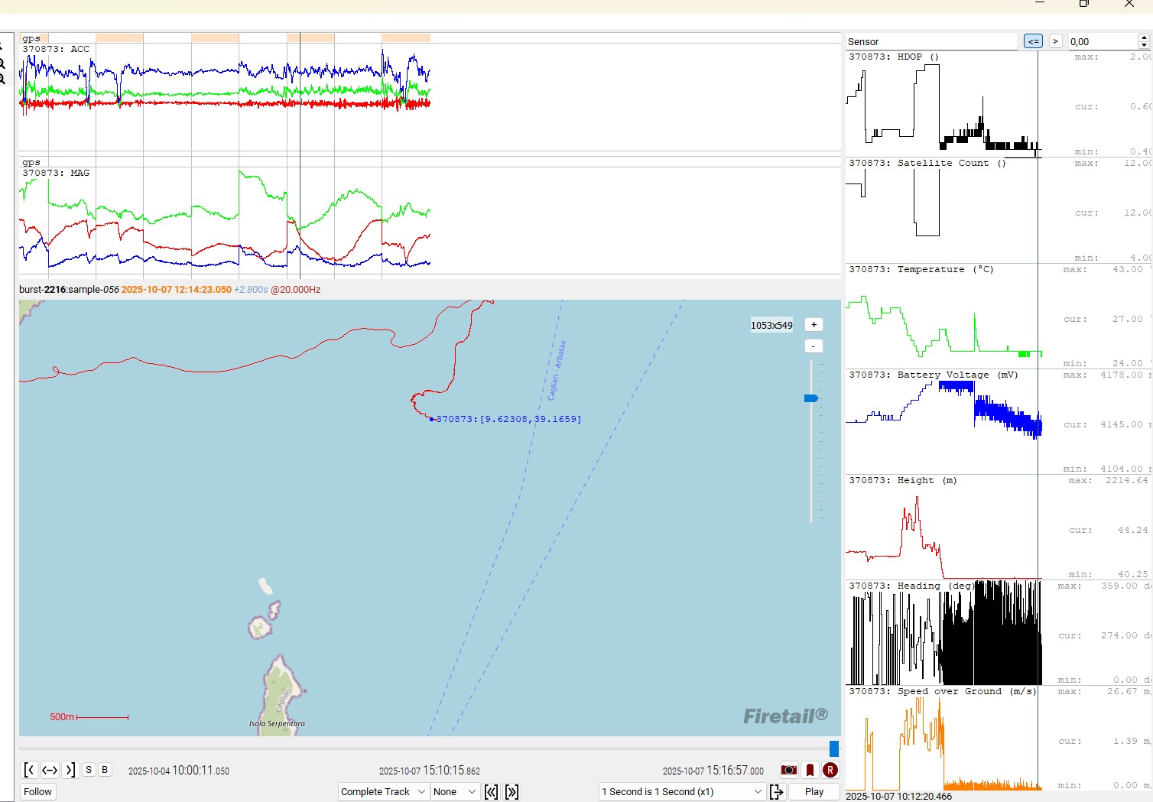
Task: Click the map zoom slider handle
Action: click(811, 398)
